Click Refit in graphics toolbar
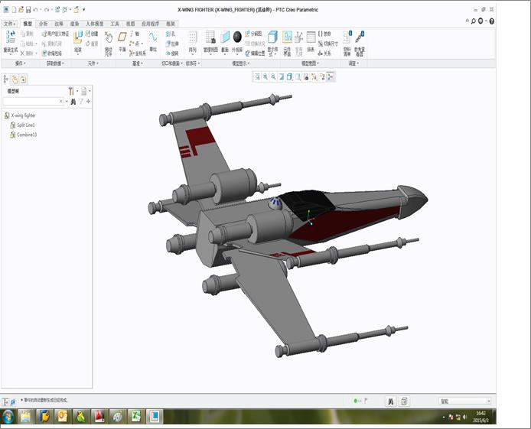Image resolution: width=531 pixels, height=429 pixels. coord(257,76)
